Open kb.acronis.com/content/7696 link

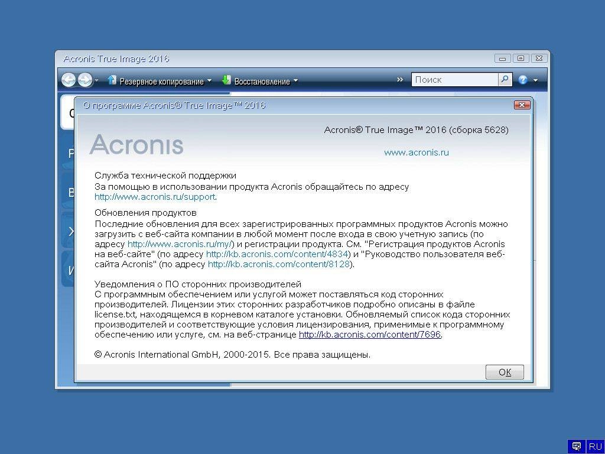point(370,335)
